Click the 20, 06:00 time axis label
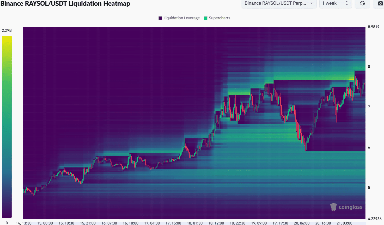The height and width of the screenshot is (225, 384). 302,223
